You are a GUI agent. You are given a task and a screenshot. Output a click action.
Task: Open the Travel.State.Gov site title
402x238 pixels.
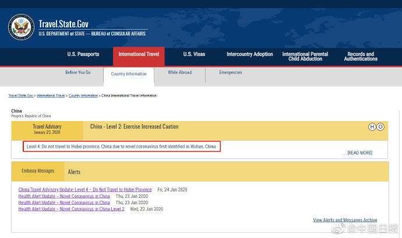[x=64, y=24]
